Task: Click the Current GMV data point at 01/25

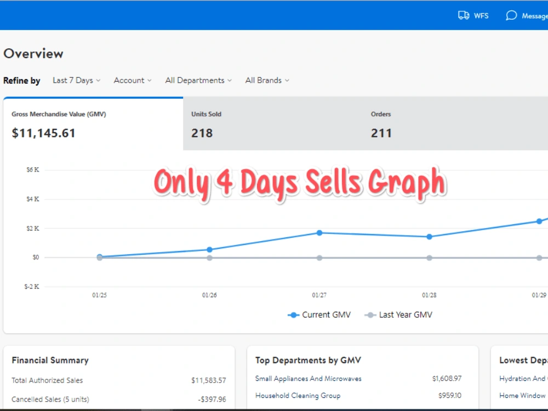Action: [100, 256]
